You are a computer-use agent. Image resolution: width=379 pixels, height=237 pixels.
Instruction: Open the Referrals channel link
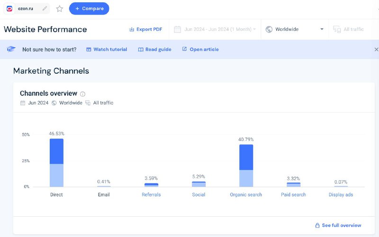(151, 194)
